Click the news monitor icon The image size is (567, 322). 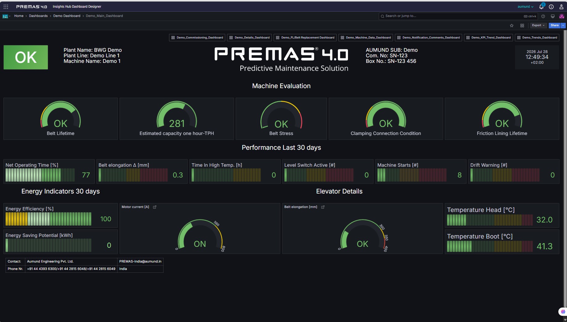(553, 16)
